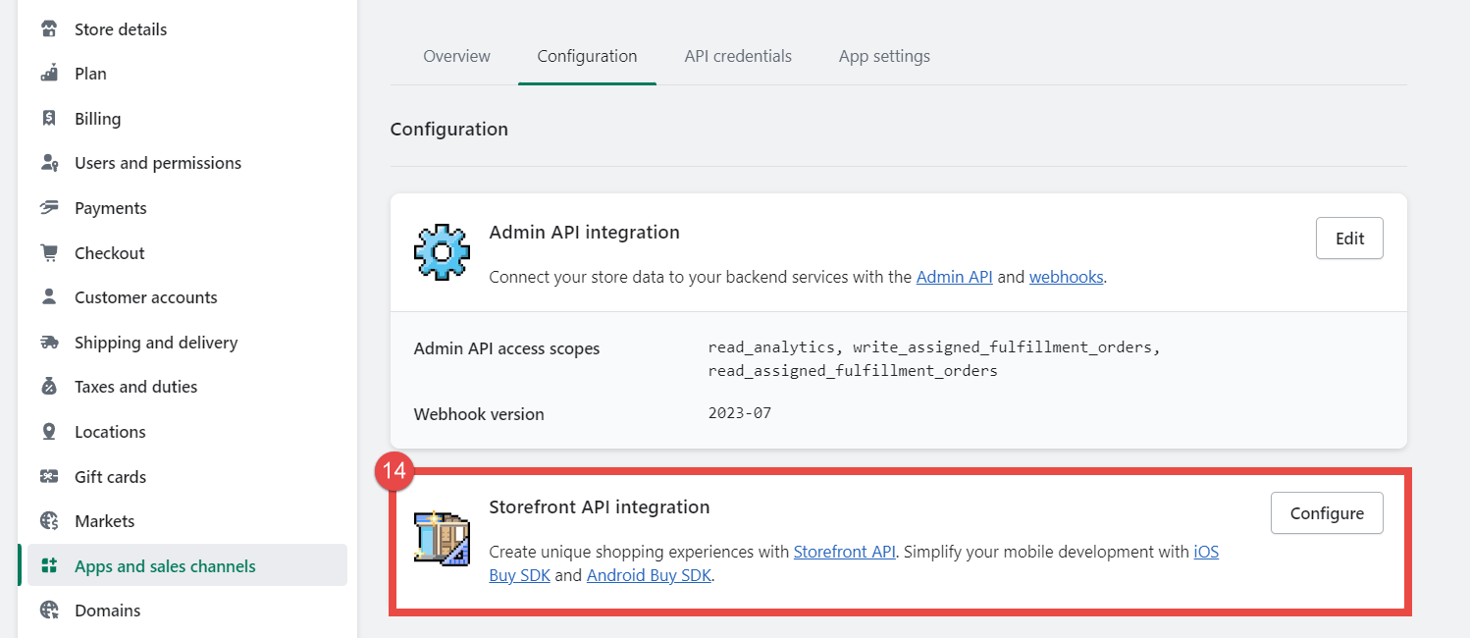Open the App settings tab
The width and height of the screenshot is (1470, 638).
[x=884, y=56]
